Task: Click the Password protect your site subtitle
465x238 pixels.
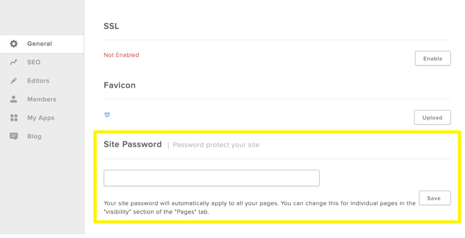Action: [216, 145]
